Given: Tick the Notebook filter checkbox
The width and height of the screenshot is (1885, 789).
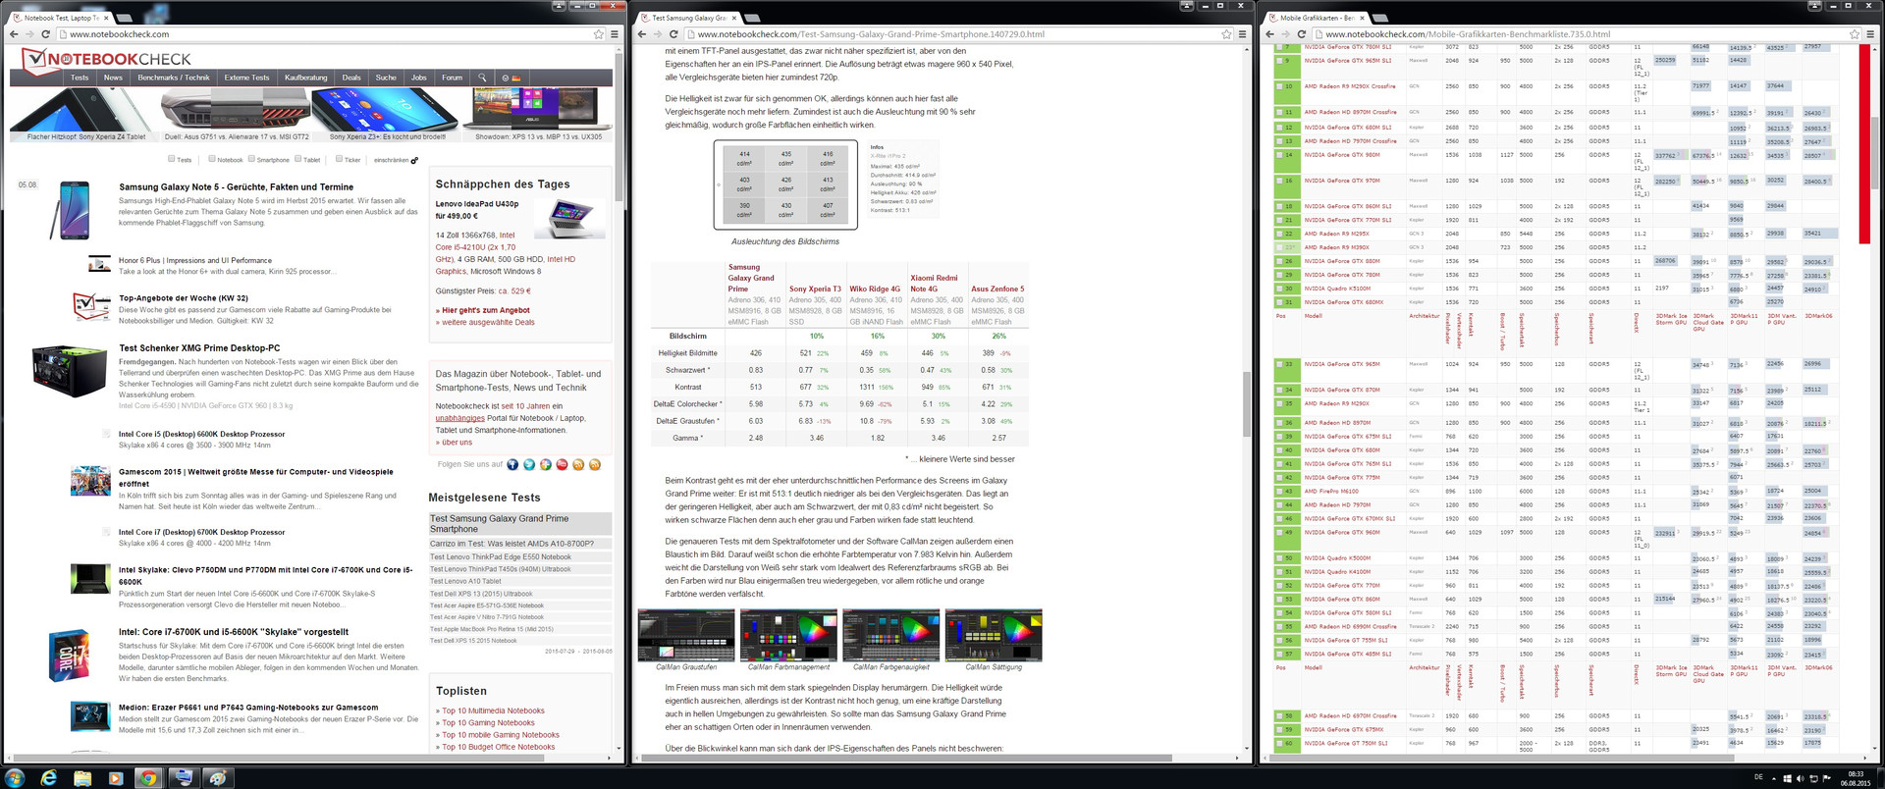Looking at the screenshot, I should click(x=212, y=159).
